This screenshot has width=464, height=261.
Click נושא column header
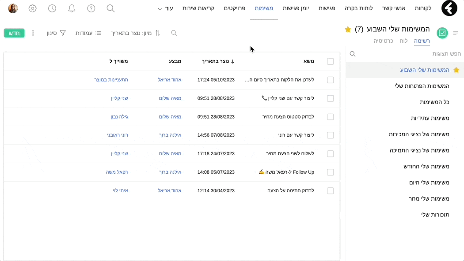point(308,61)
